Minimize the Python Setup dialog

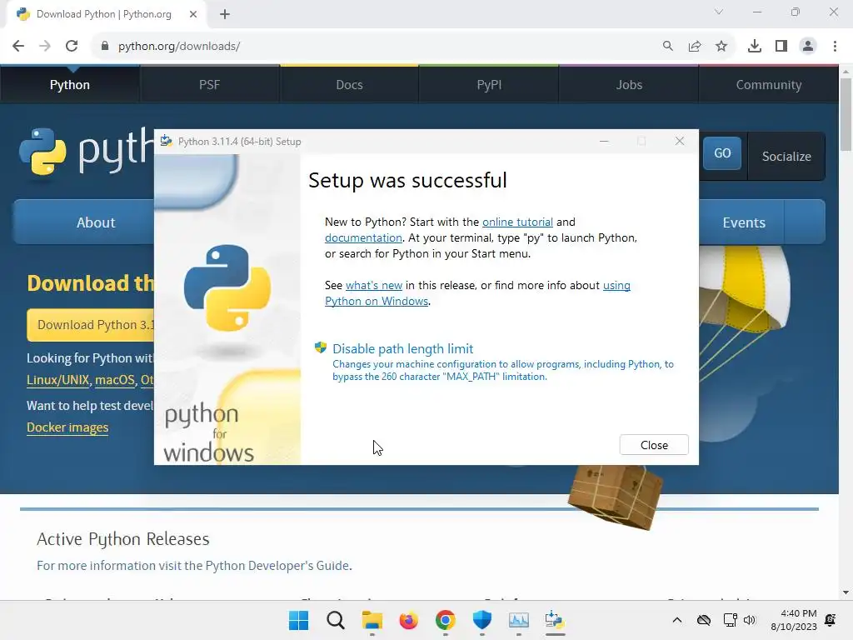pyautogui.click(x=604, y=142)
